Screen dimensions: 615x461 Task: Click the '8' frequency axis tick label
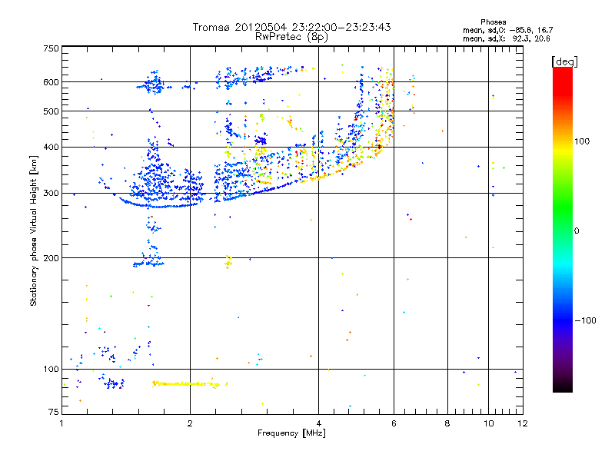tap(447, 423)
